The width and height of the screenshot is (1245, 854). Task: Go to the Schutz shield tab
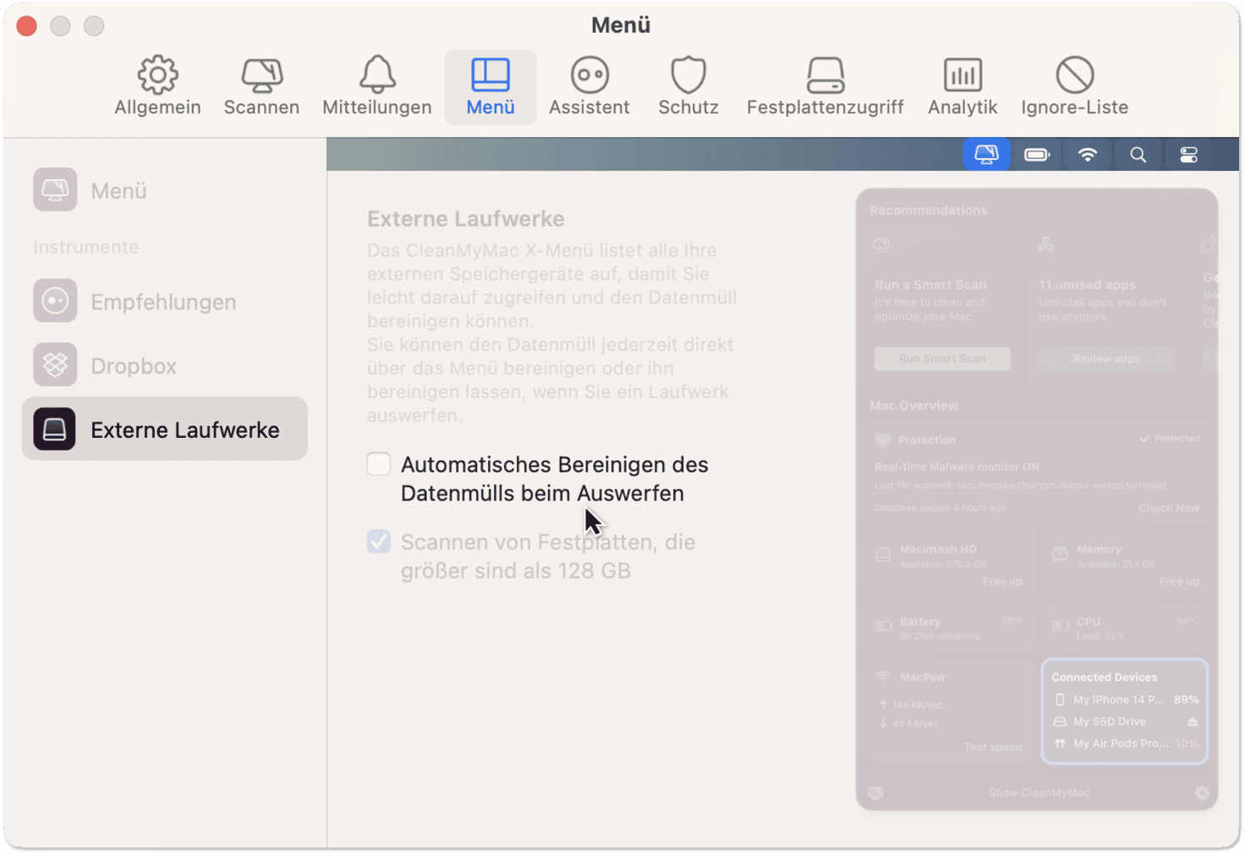(x=688, y=87)
